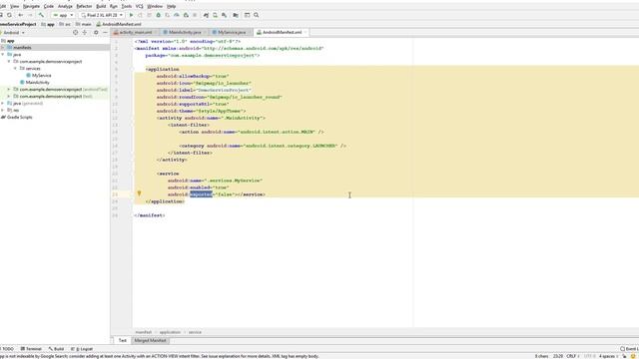
Task: Switch to MyService.java editor tab
Action: [230, 32]
